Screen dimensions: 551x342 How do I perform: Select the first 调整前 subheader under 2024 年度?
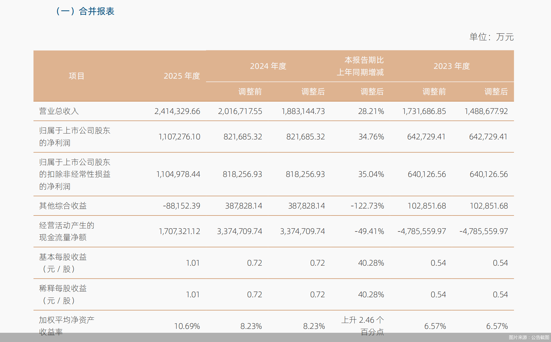click(x=250, y=92)
